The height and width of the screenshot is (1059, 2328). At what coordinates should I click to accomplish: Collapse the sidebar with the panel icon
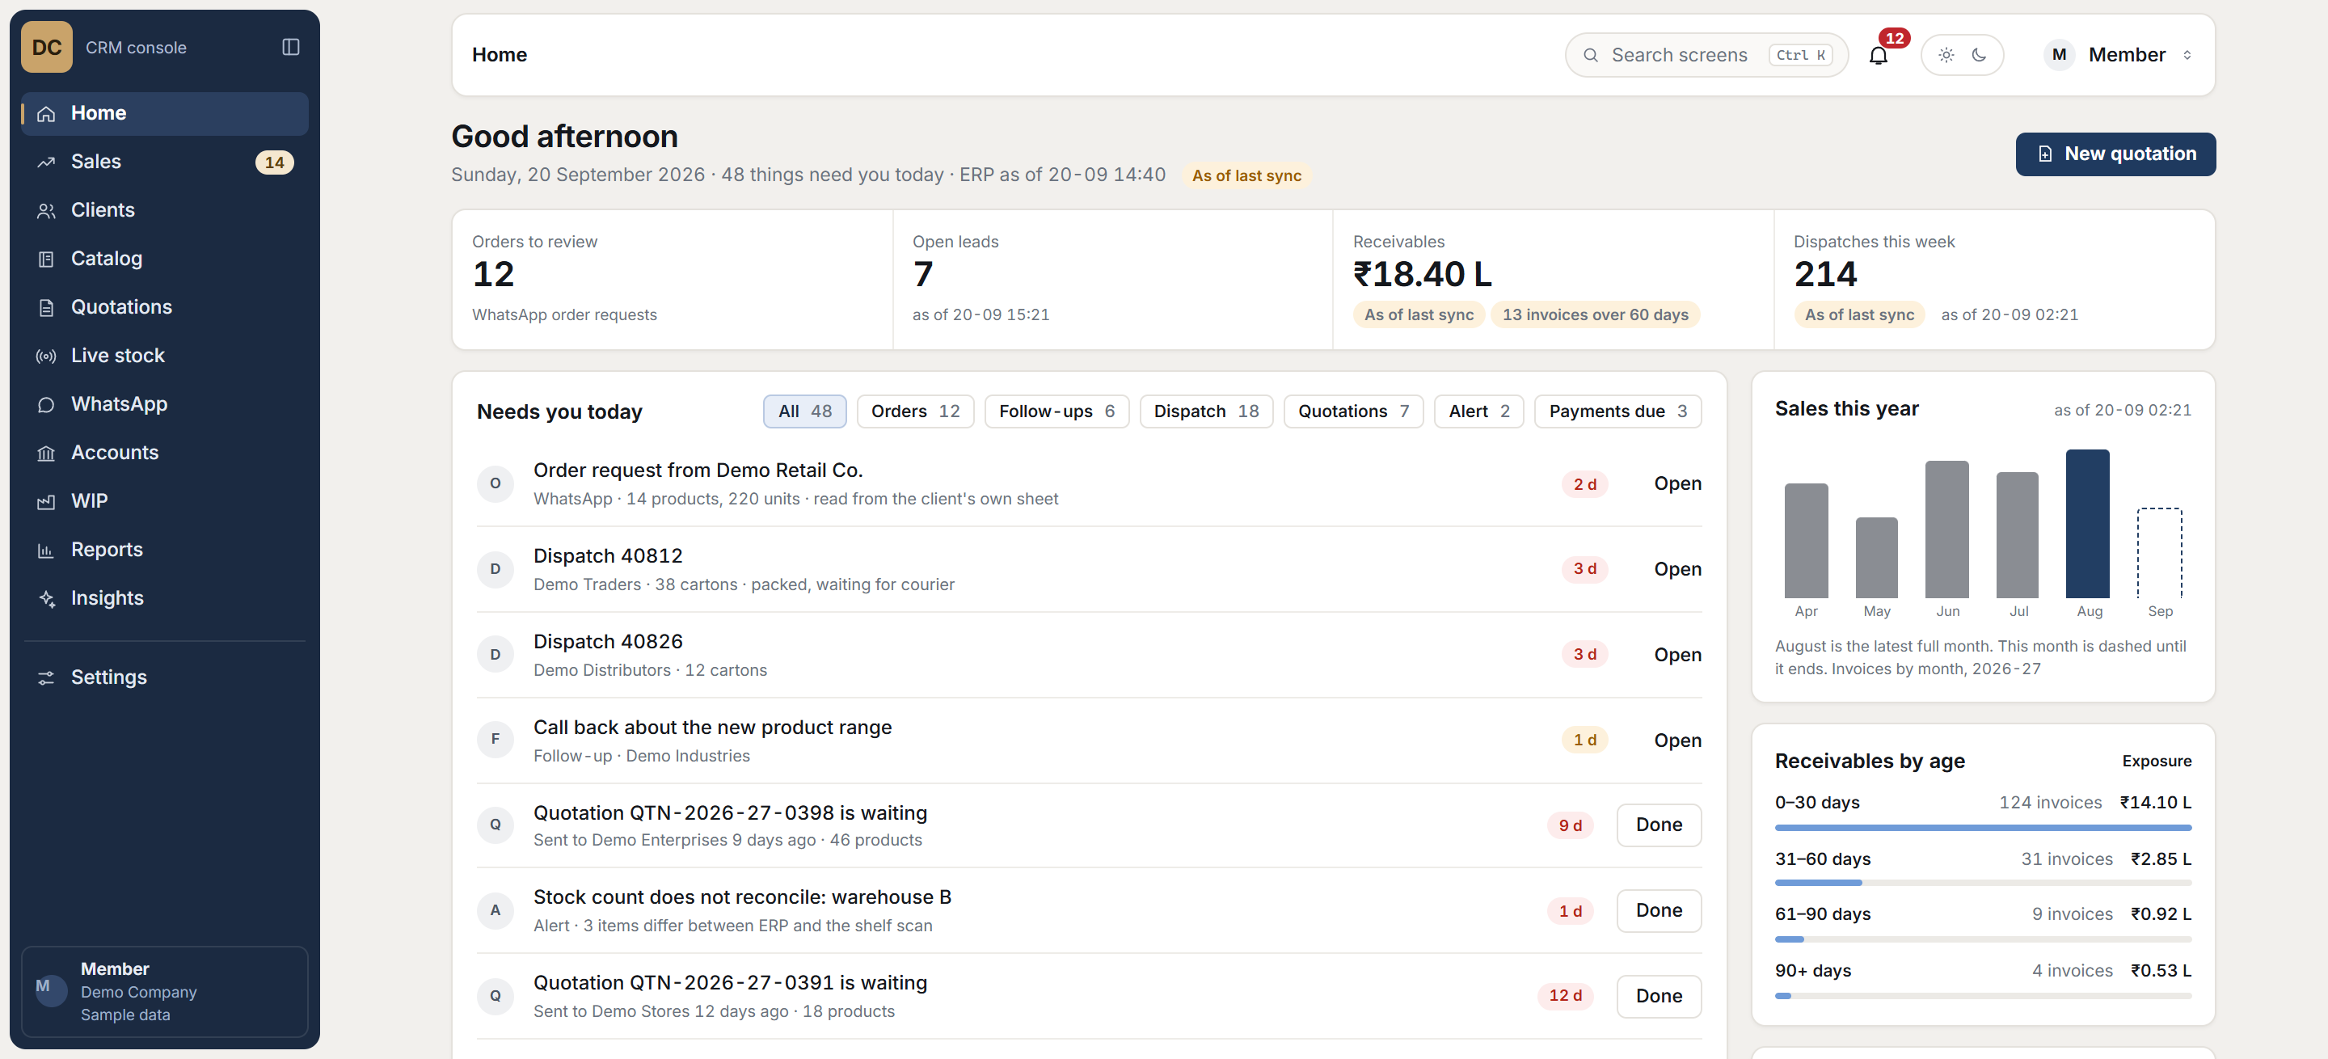coord(290,47)
